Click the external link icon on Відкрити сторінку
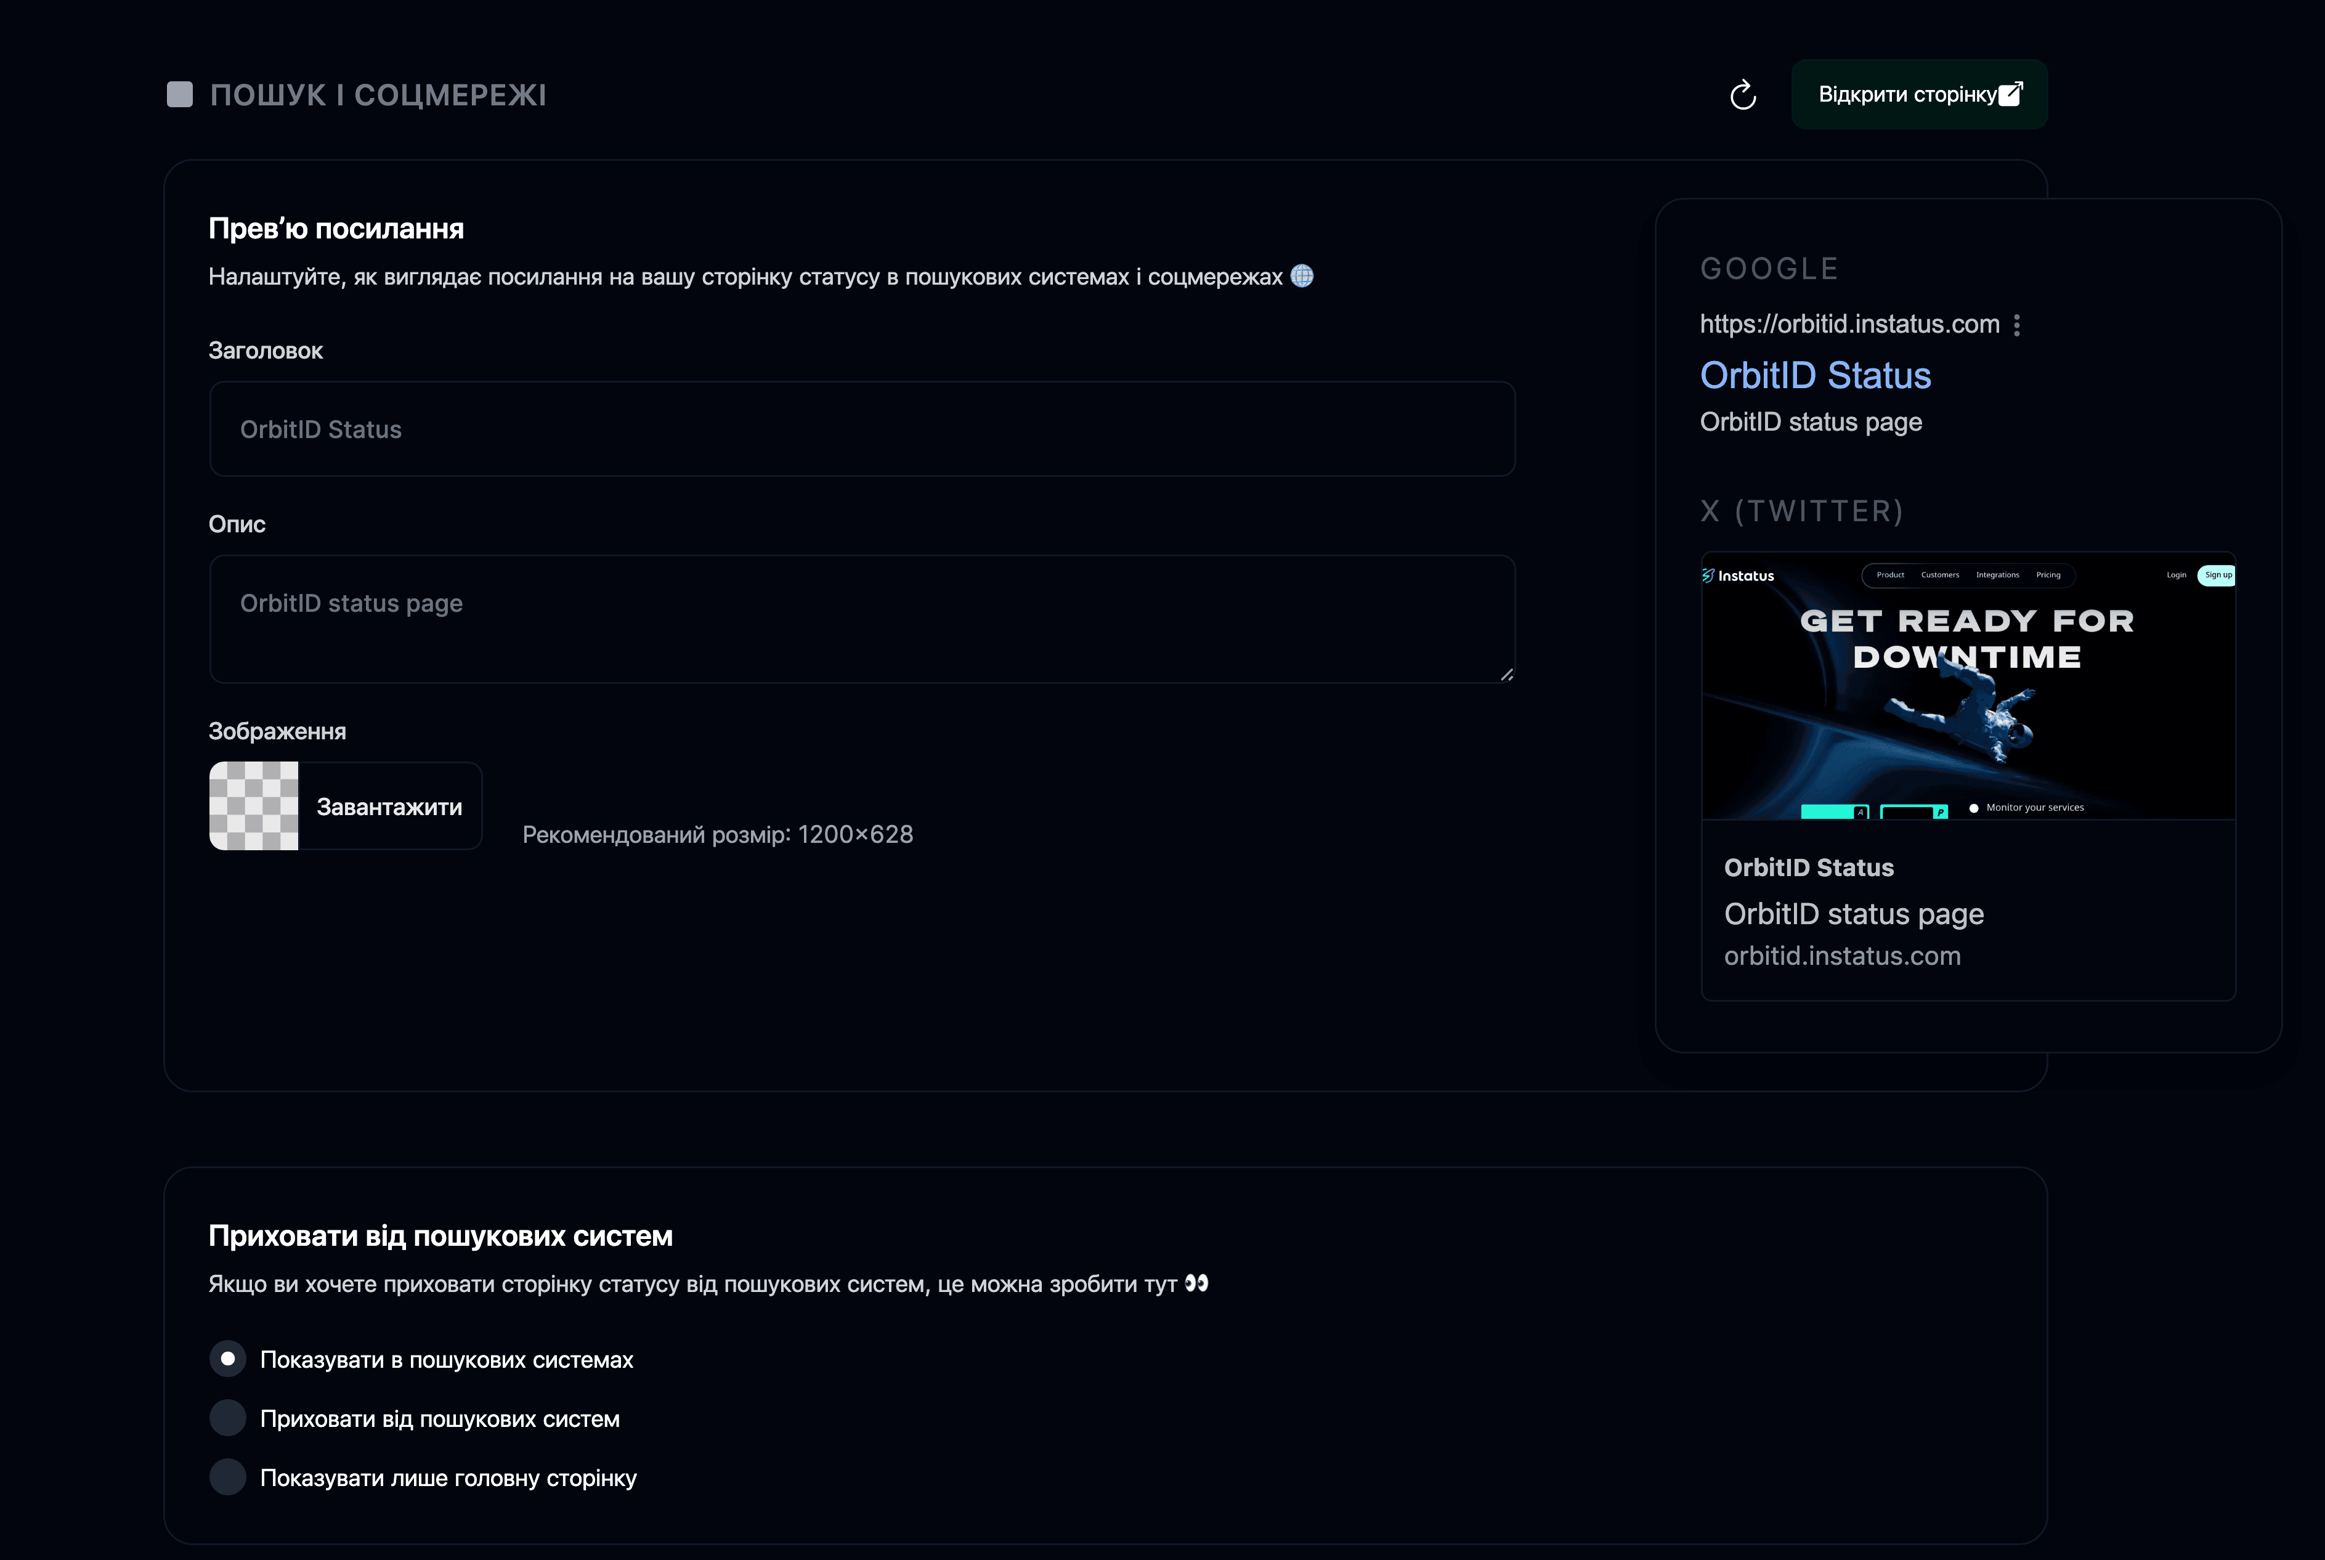The image size is (2325, 1560). pyautogui.click(x=2011, y=94)
